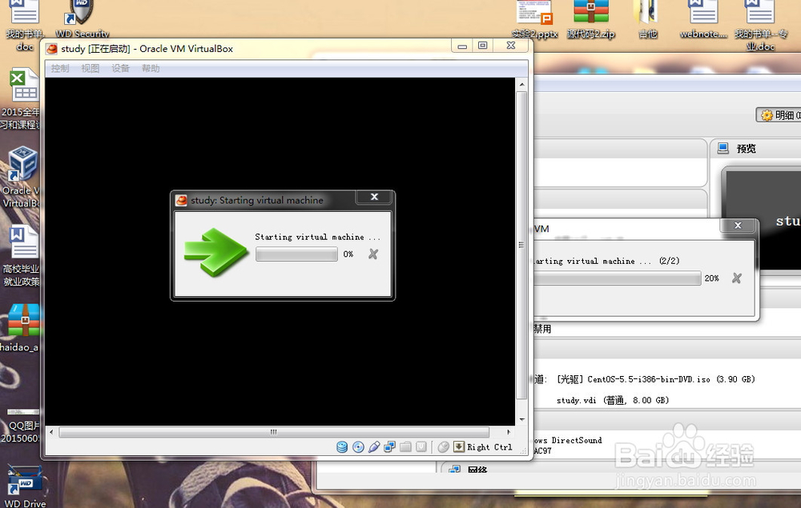
Task: Select the QQ图片 image file on desktop
Action: 21,426
